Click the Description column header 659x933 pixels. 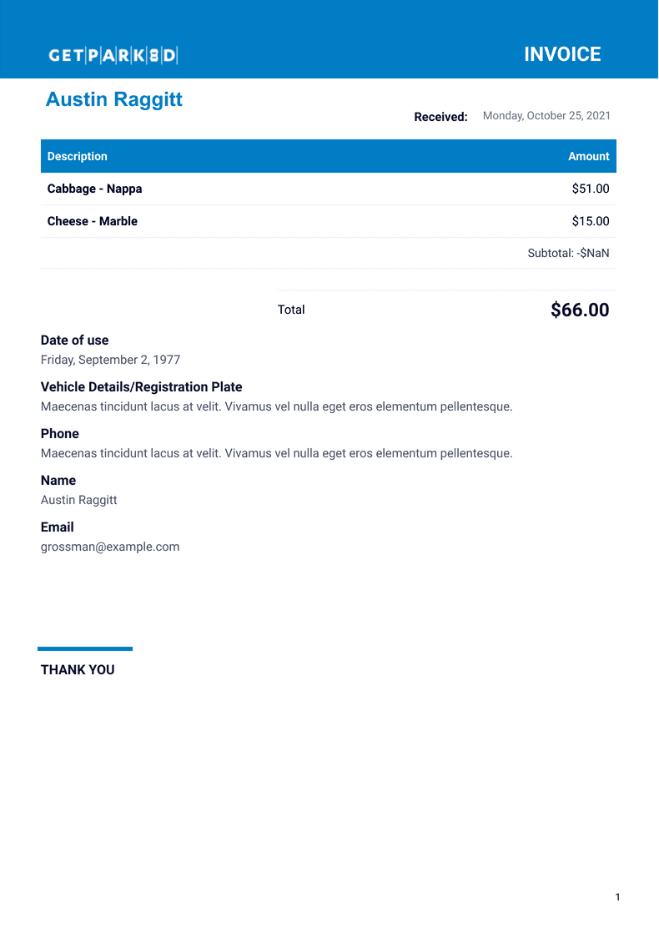point(78,156)
